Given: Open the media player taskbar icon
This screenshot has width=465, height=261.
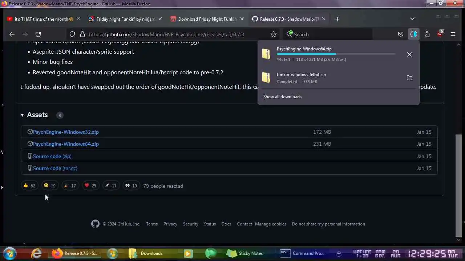Looking at the screenshot, I should (188, 253).
